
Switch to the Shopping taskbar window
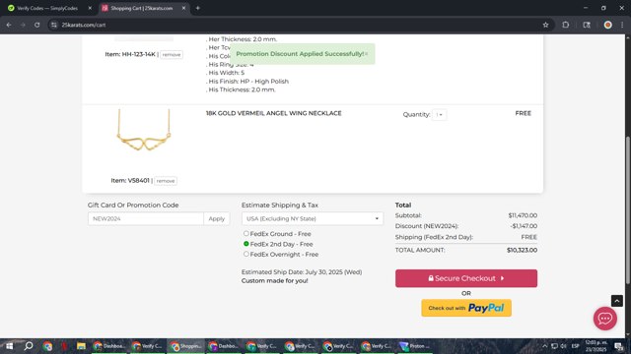tap(186, 346)
